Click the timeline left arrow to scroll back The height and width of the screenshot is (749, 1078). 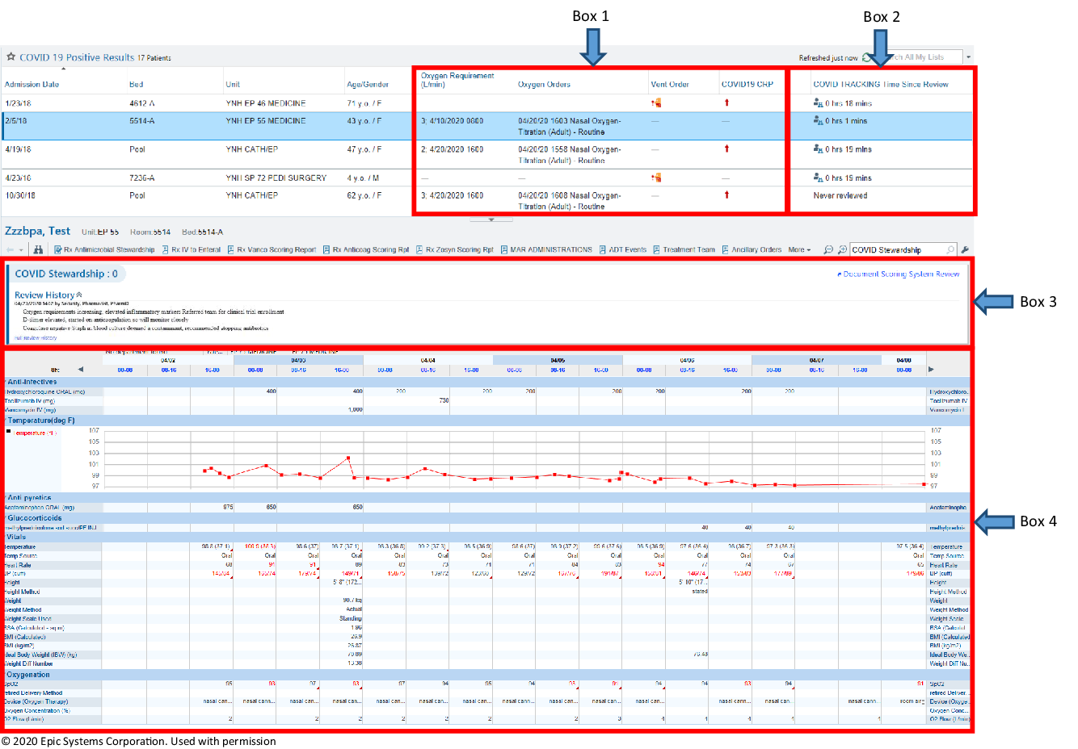pos(81,370)
